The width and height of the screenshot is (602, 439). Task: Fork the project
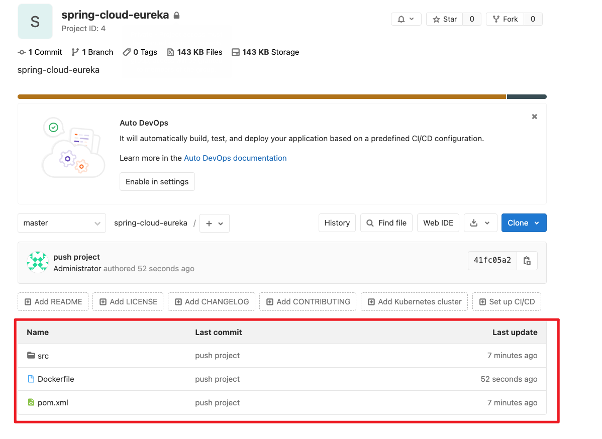pos(505,19)
